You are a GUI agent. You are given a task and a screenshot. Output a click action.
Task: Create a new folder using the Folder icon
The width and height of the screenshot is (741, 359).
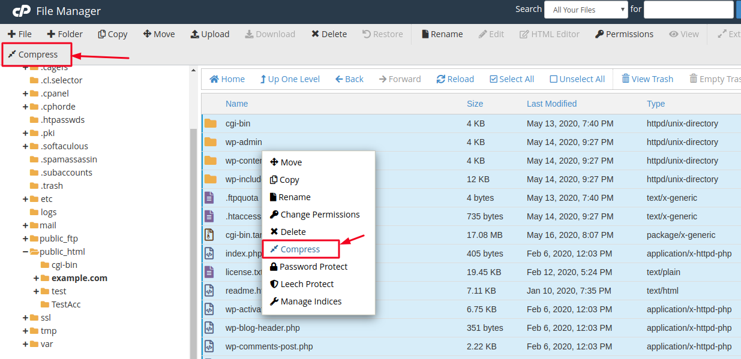64,34
